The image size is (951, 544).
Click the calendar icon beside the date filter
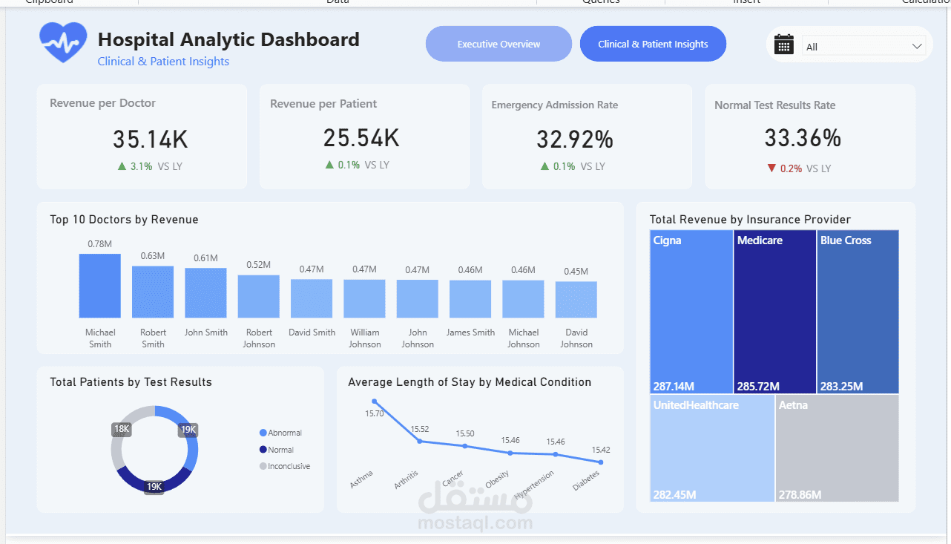pos(783,45)
